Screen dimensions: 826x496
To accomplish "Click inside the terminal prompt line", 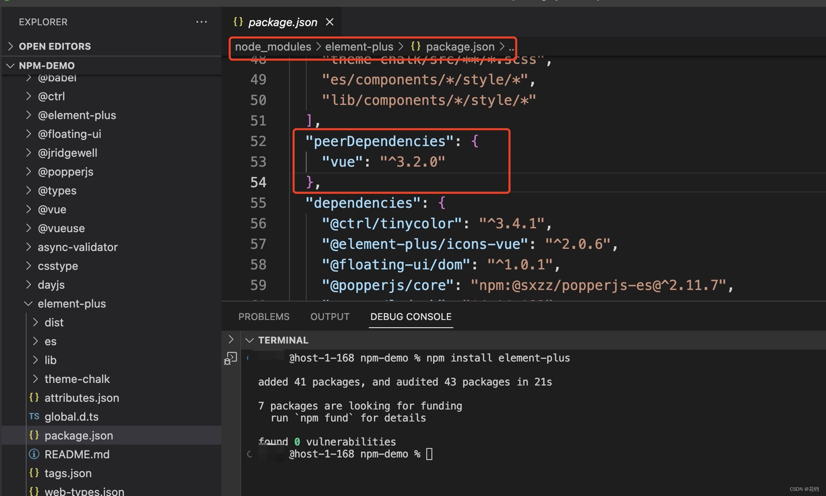I will coord(429,454).
